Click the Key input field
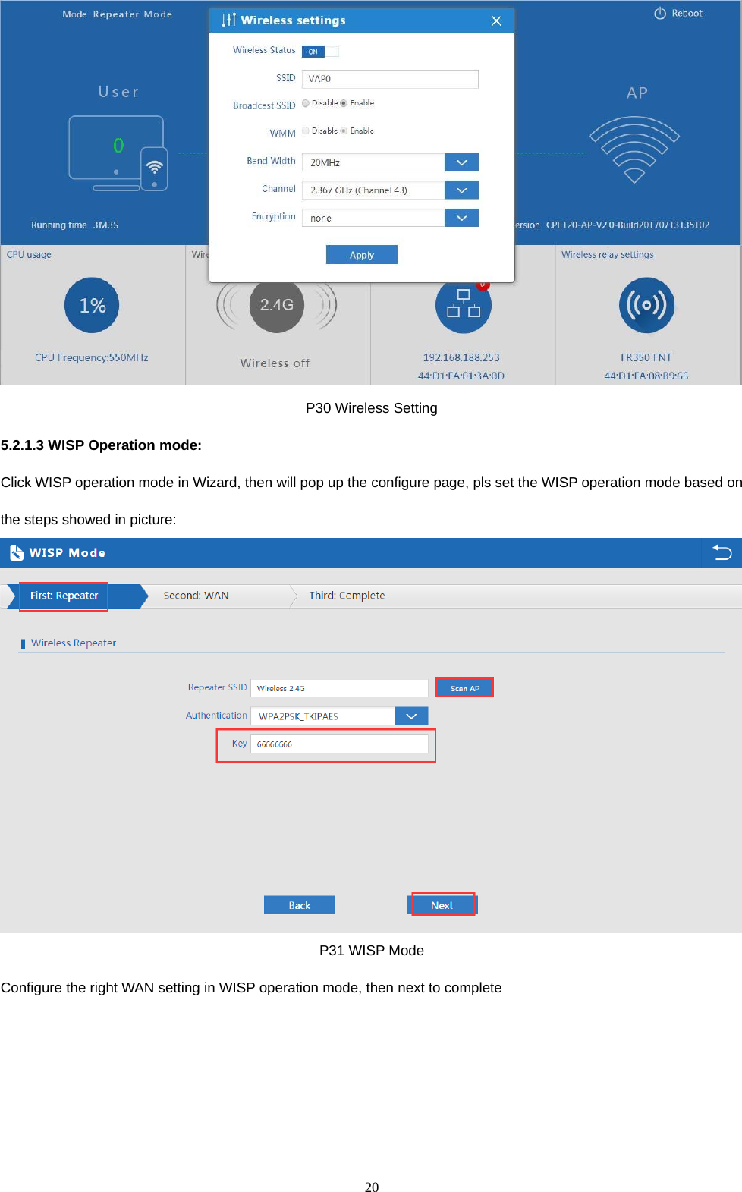Image resolution: width=742 pixels, height=1192 pixels. (x=339, y=744)
